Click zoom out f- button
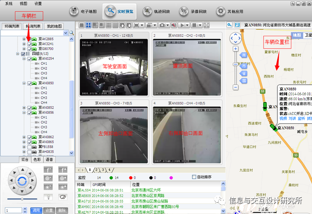312x214 pixels. pyautogui.click(x=48, y=170)
